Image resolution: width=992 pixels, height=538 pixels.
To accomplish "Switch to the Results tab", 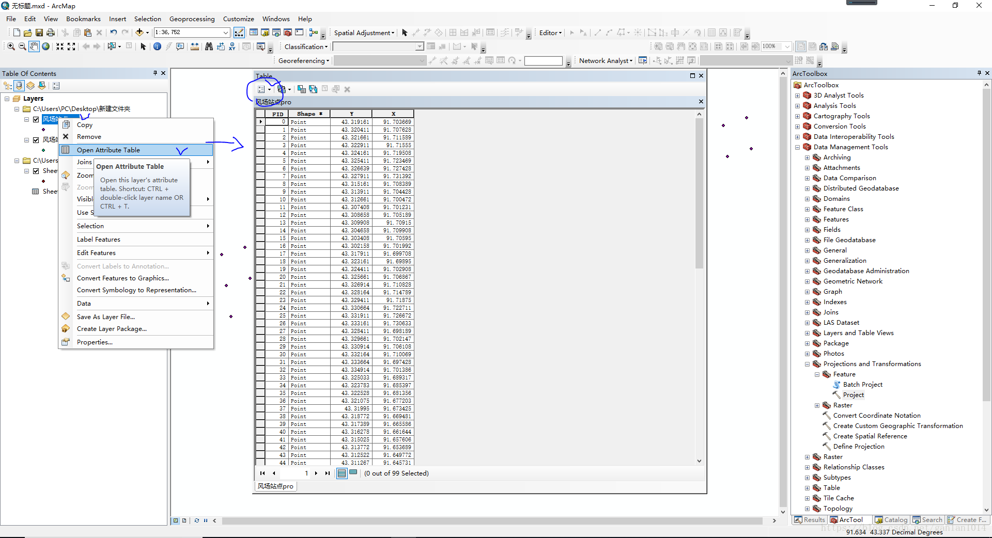I will click(810, 520).
